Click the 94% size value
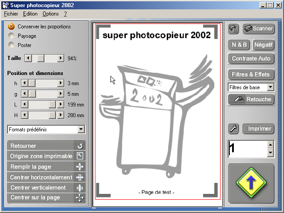 [72, 59]
